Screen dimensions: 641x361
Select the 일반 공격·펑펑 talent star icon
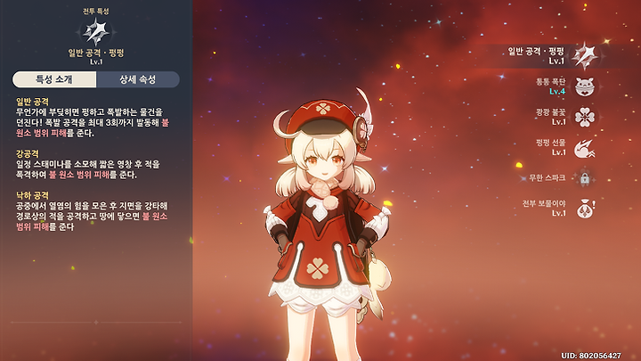pyautogui.click(x=585, y=55)
